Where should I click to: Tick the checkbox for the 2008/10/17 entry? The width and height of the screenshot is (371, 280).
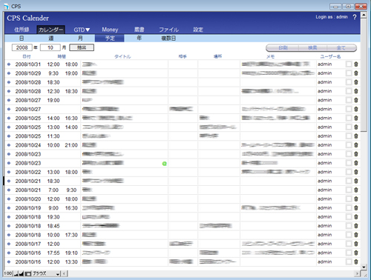click(x=349, y=244)
